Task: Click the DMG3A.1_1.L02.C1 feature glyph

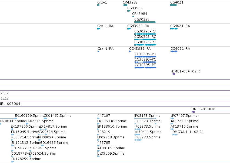Action: coord(175,135)
